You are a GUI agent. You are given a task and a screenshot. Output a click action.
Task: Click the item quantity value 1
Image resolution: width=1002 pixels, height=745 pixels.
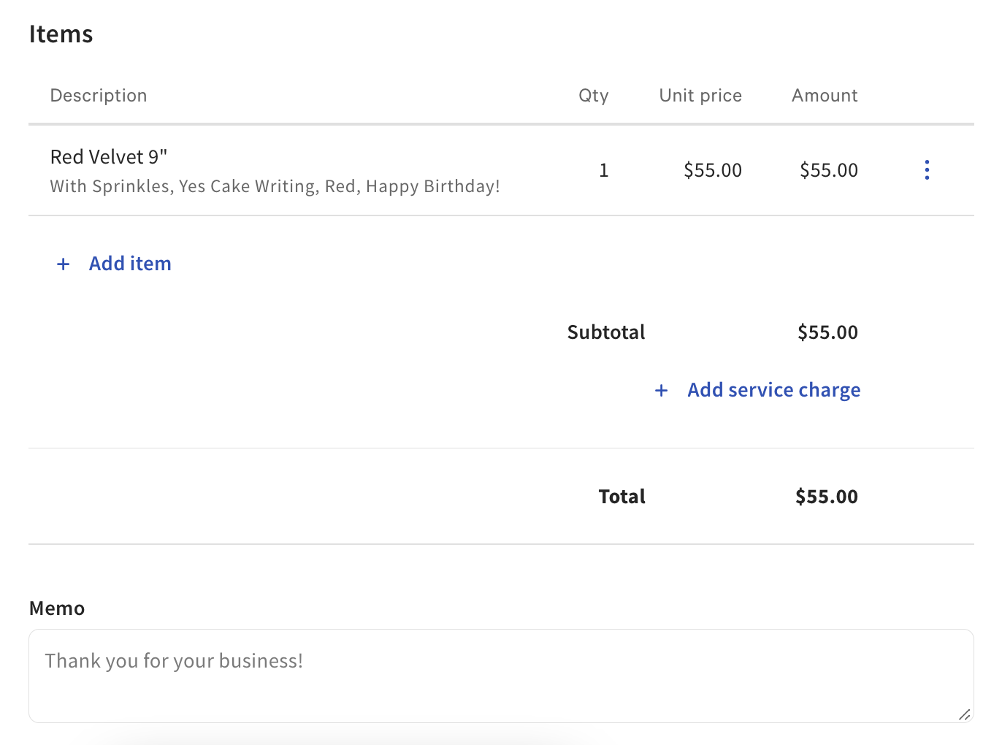pos(604,170)
